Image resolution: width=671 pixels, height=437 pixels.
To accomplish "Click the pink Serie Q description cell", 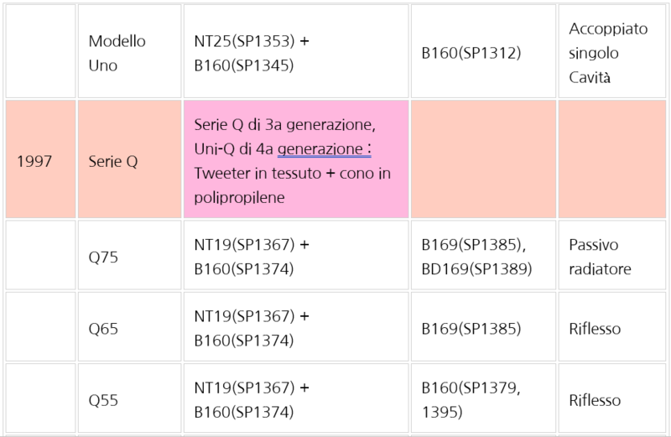I will pos(295,161).
